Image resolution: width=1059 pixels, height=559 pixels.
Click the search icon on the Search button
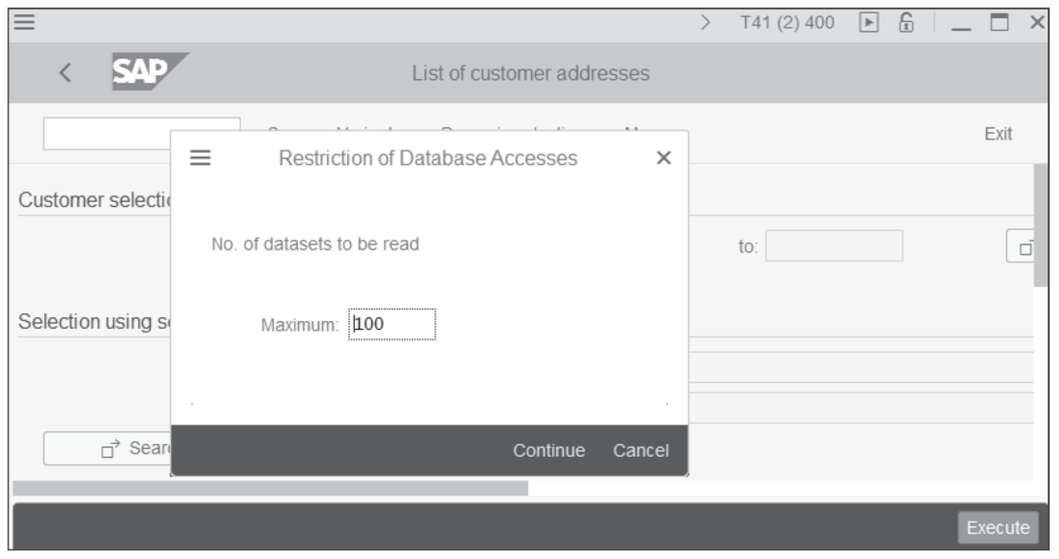click(110, 448)
